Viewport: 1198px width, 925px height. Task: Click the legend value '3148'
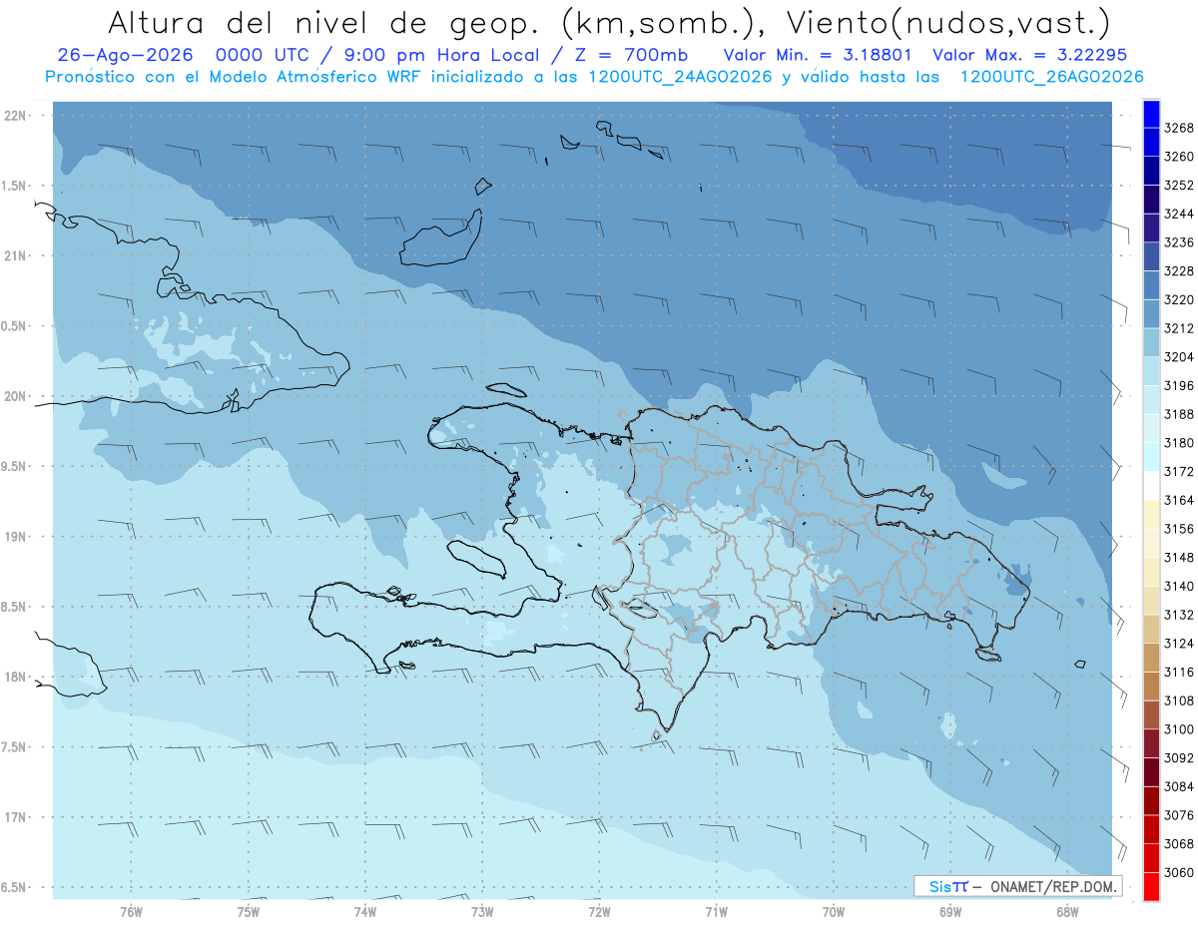point(1179,558)
